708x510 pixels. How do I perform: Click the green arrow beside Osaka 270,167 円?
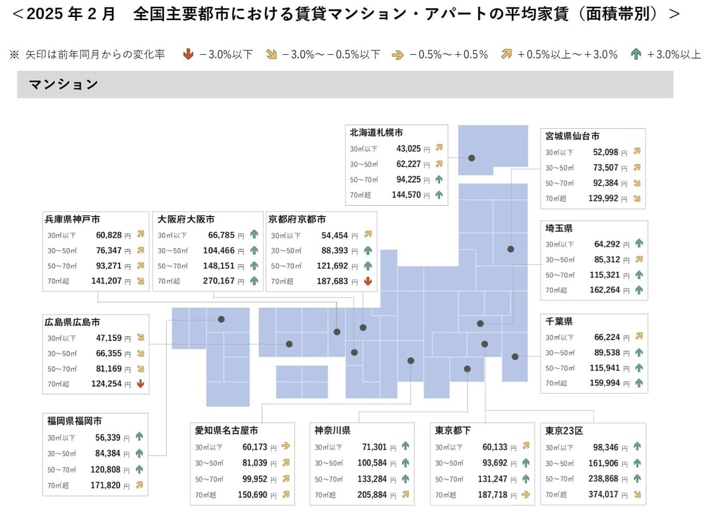[x=254, y=280]
